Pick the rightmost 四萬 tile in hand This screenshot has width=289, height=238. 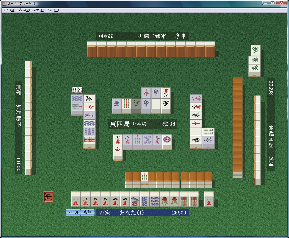[125, 199]
